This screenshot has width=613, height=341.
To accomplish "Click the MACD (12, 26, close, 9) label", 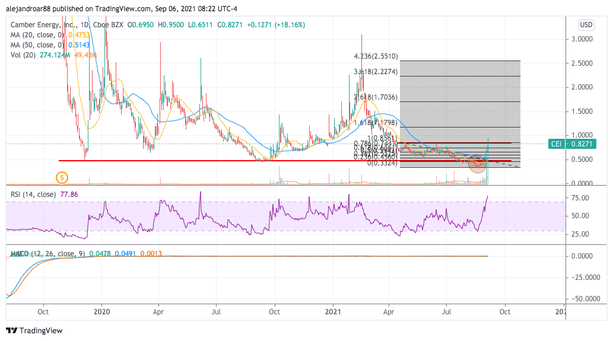I will [x=47, y=253].
